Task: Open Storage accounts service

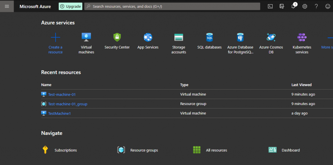Action: point(179,37)
